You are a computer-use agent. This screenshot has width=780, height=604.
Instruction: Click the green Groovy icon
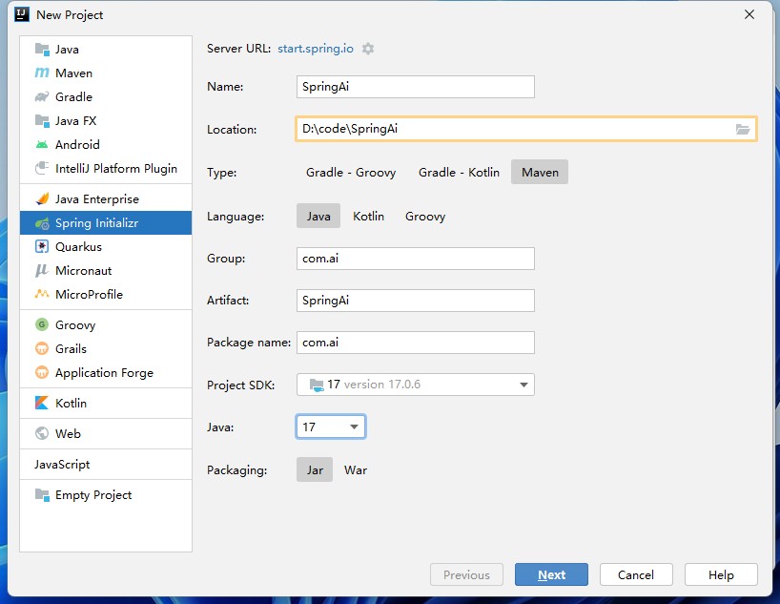pyautogui.click(x=42, y=324)
